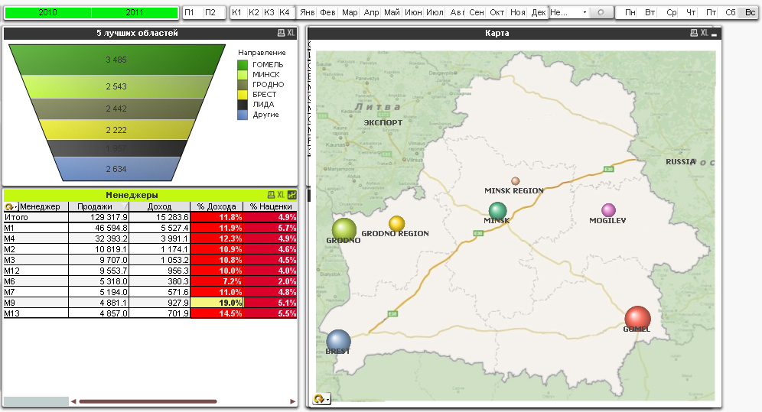Click the fast change chart icon in Менеджеры
Viewport: 762px width, 412px height.
point(291,195)
